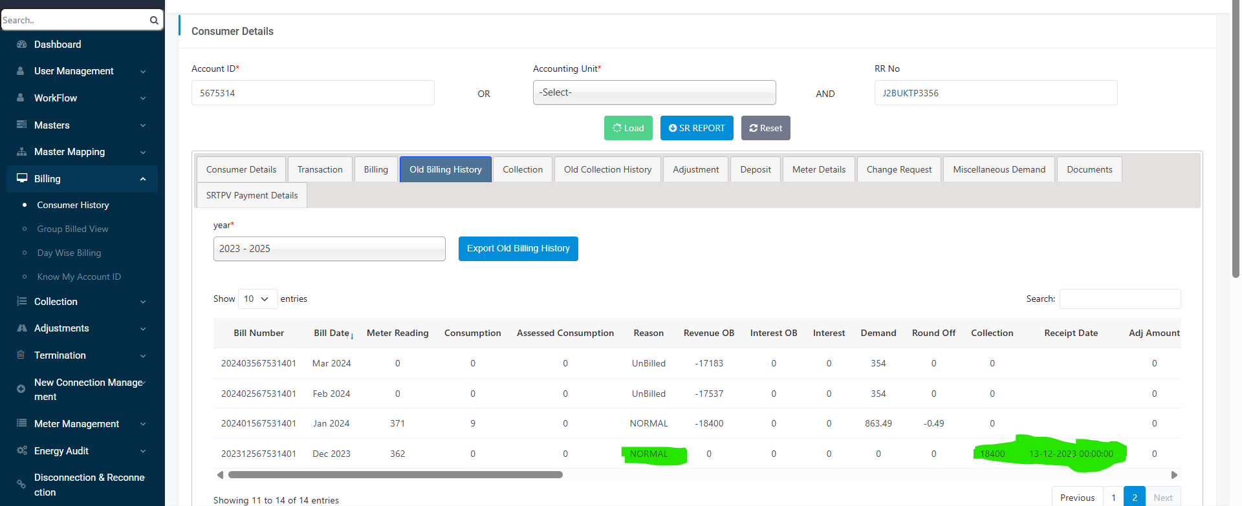Click the horizontal table scrollbar
This screenshot has height=506, width=1242.
click(395, 475)
